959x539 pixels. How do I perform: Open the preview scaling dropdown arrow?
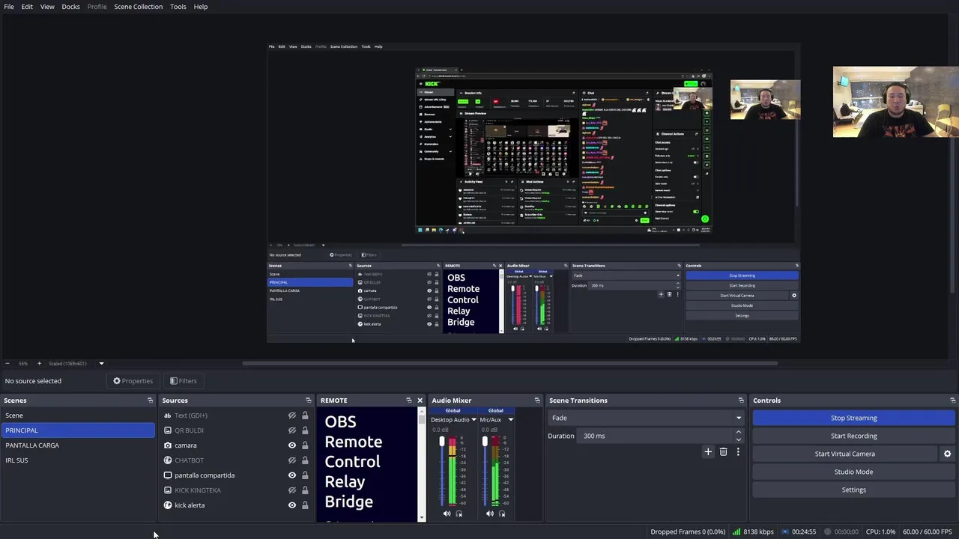coord(101,364)
